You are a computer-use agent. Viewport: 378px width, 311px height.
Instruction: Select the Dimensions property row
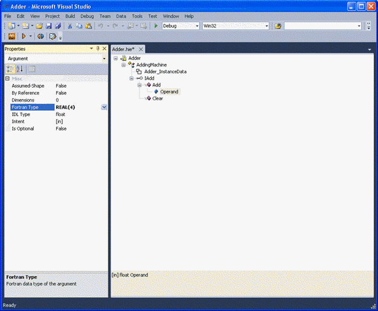click(x=59, y=100)
